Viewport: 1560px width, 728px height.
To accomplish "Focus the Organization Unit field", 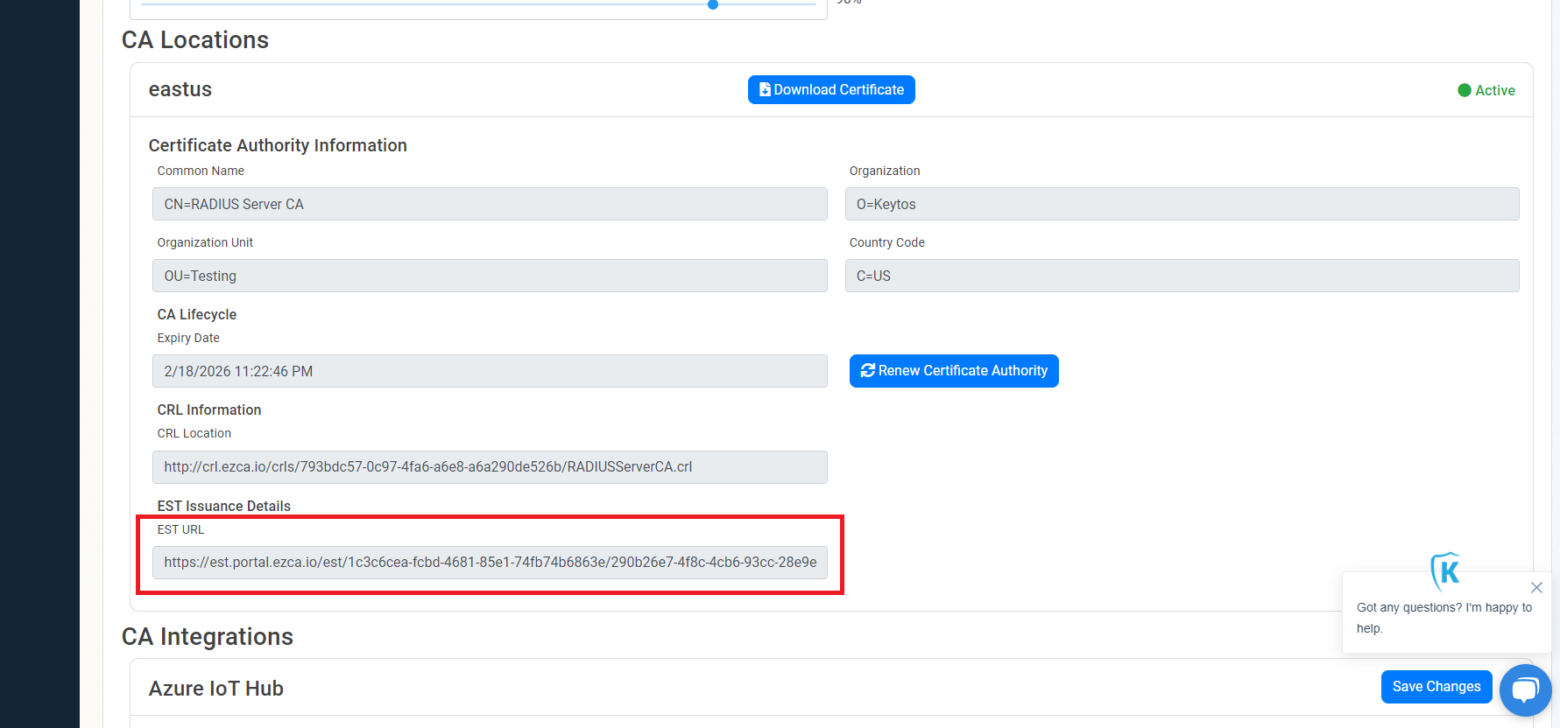I will tap(490, 276).
